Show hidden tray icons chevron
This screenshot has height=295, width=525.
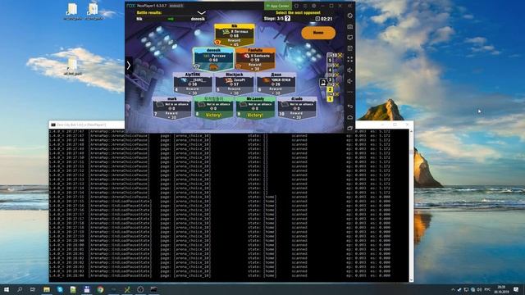pos(453,289)
